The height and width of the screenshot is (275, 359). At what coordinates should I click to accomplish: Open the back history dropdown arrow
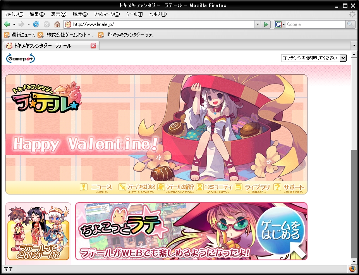tap(14, 24)
